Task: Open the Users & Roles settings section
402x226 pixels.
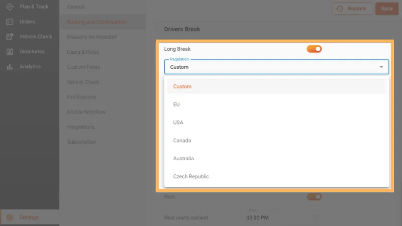Action: [x=83, y=52]
